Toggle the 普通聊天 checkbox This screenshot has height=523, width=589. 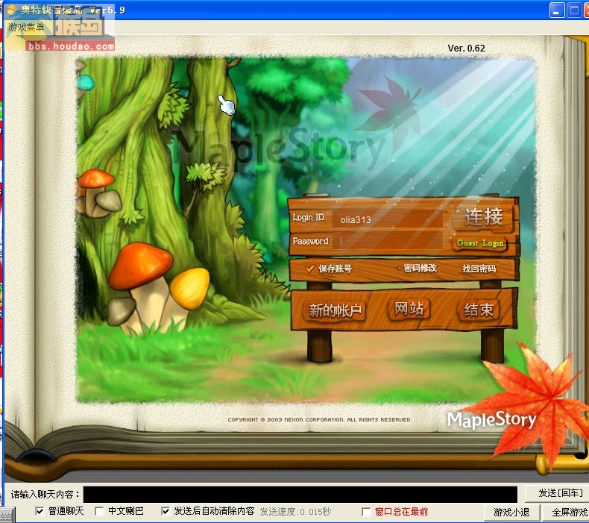point(40,511)
